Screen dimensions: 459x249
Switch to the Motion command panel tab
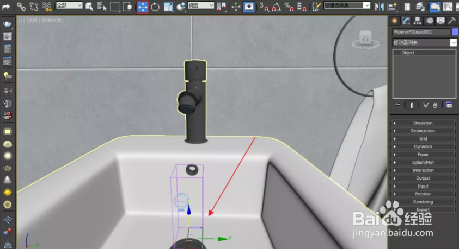[x=429, y=21]
